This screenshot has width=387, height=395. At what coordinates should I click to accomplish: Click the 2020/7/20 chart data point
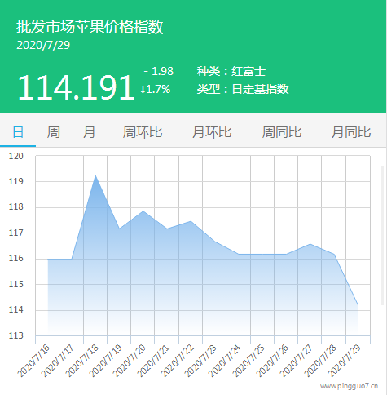[x=143, y=211]
